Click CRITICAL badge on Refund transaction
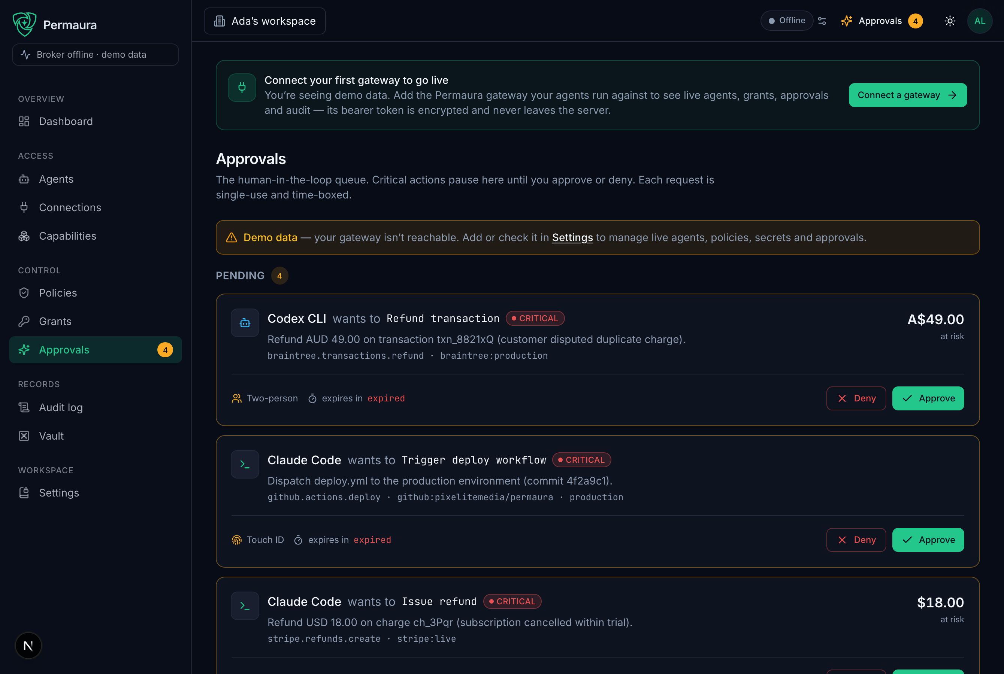 click(535, 319)
